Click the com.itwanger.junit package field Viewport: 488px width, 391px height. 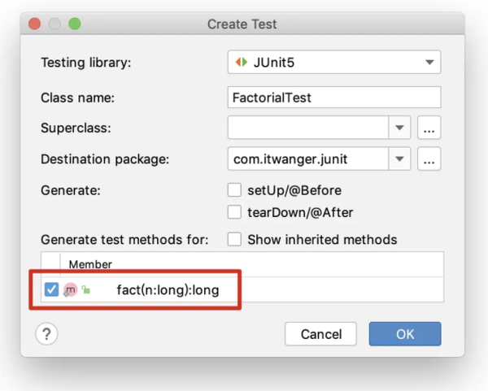coord(309,159)
